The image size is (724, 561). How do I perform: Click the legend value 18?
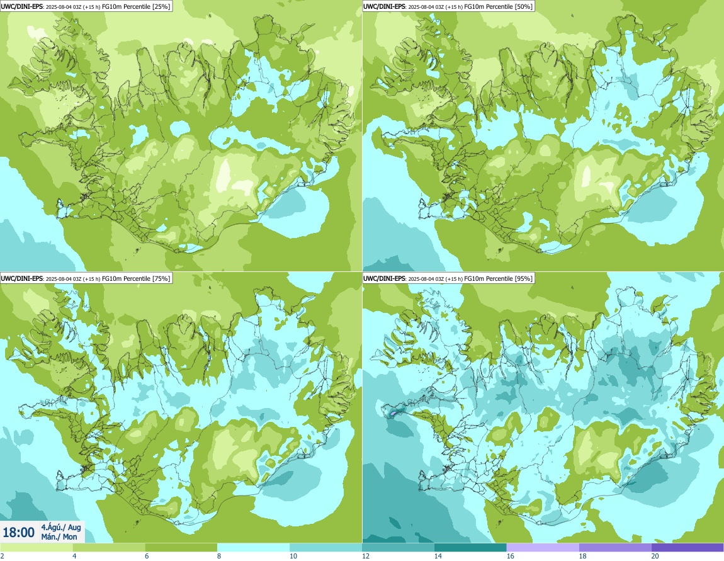pos(583,557)
